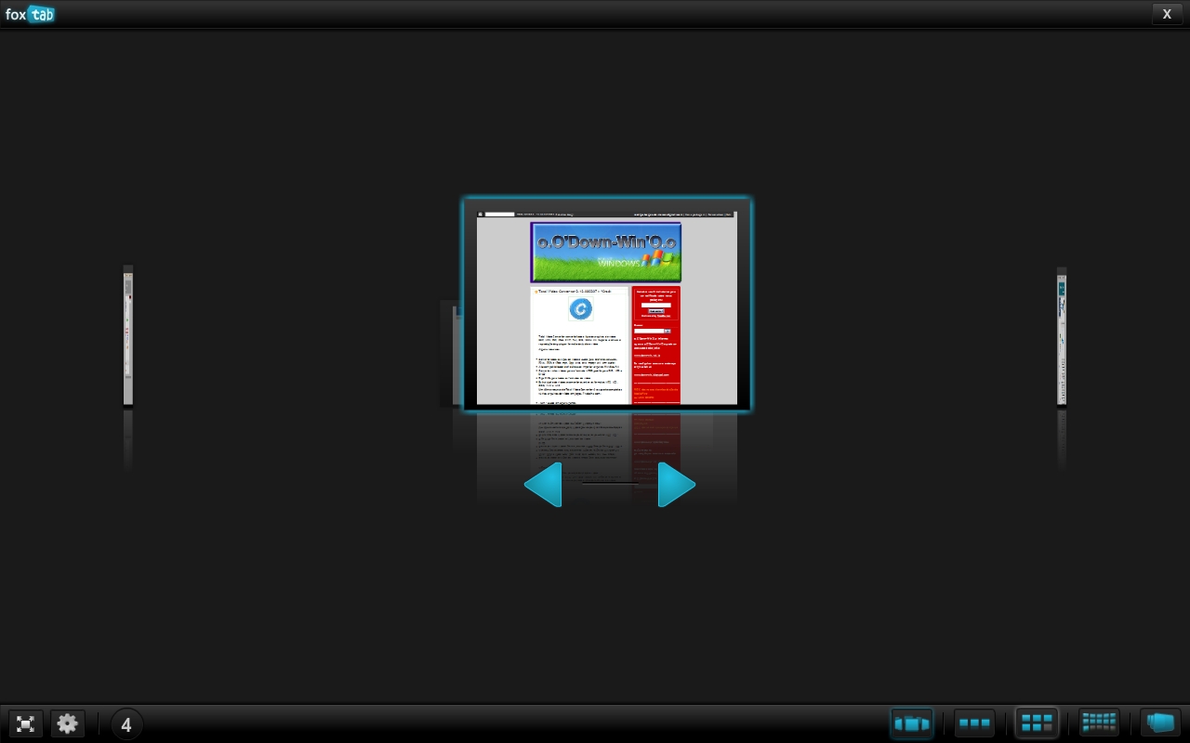Select the edge-on tab at far right

(x=1062, y=336)
